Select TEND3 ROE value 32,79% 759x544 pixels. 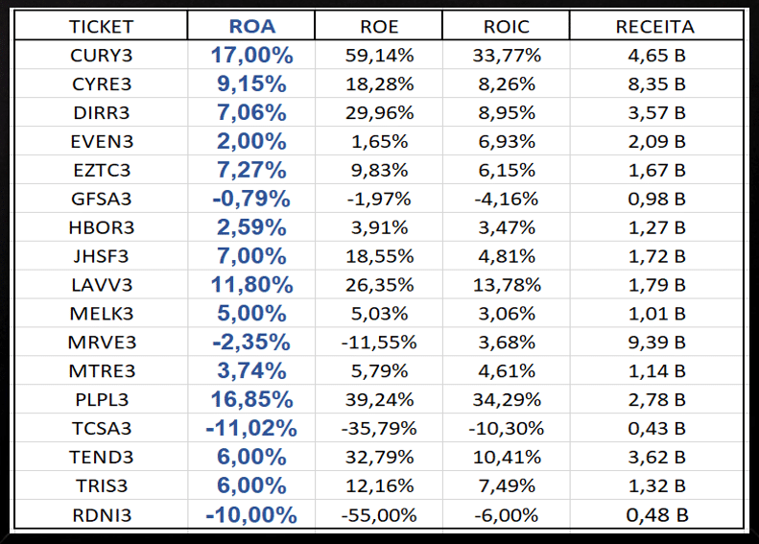coord(379,458)
